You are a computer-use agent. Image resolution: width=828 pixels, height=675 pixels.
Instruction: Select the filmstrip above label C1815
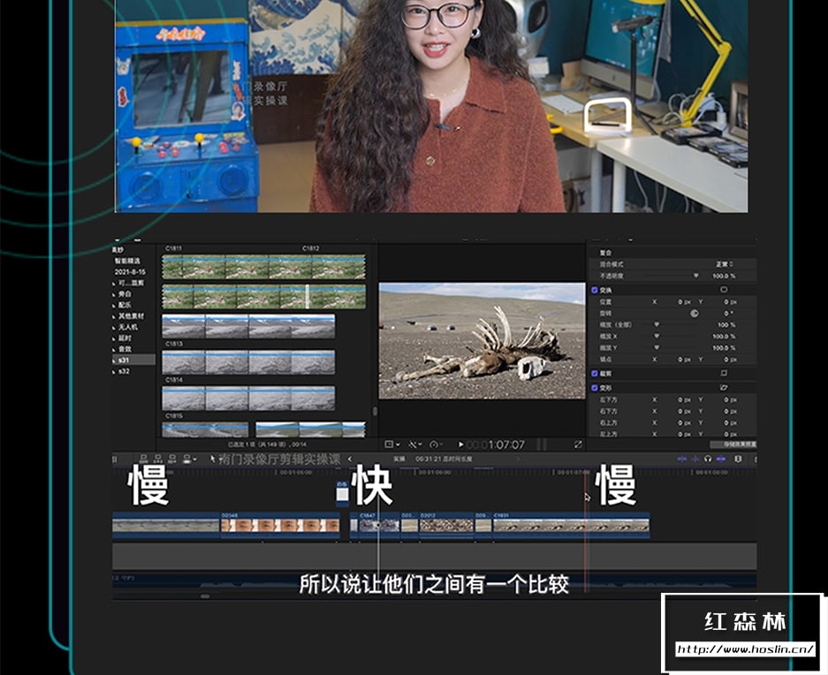[x=248, y=398]
